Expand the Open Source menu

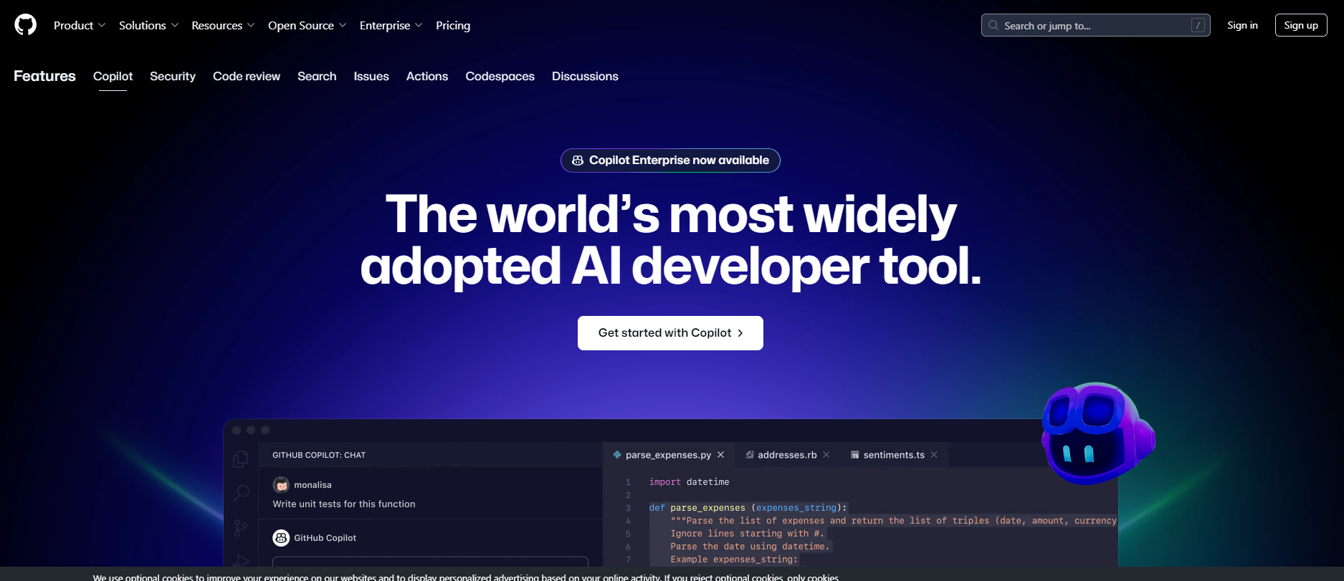[307, 25]
